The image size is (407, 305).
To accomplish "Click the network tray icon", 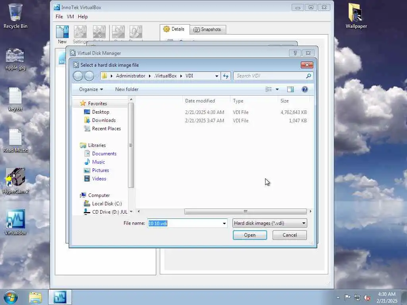I will coord(357,298).
